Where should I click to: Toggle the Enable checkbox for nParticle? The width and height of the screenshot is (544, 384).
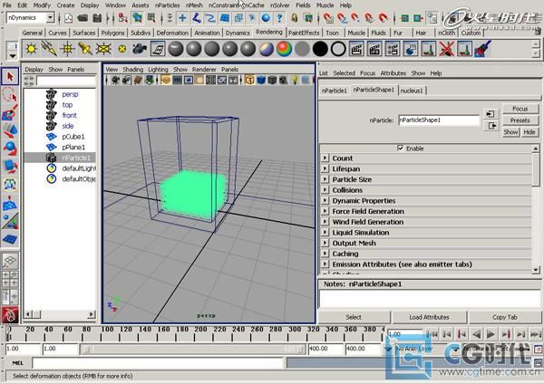coord(400,148)
